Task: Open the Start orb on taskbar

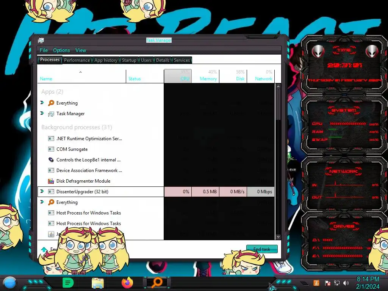Action: pos(10,283)
